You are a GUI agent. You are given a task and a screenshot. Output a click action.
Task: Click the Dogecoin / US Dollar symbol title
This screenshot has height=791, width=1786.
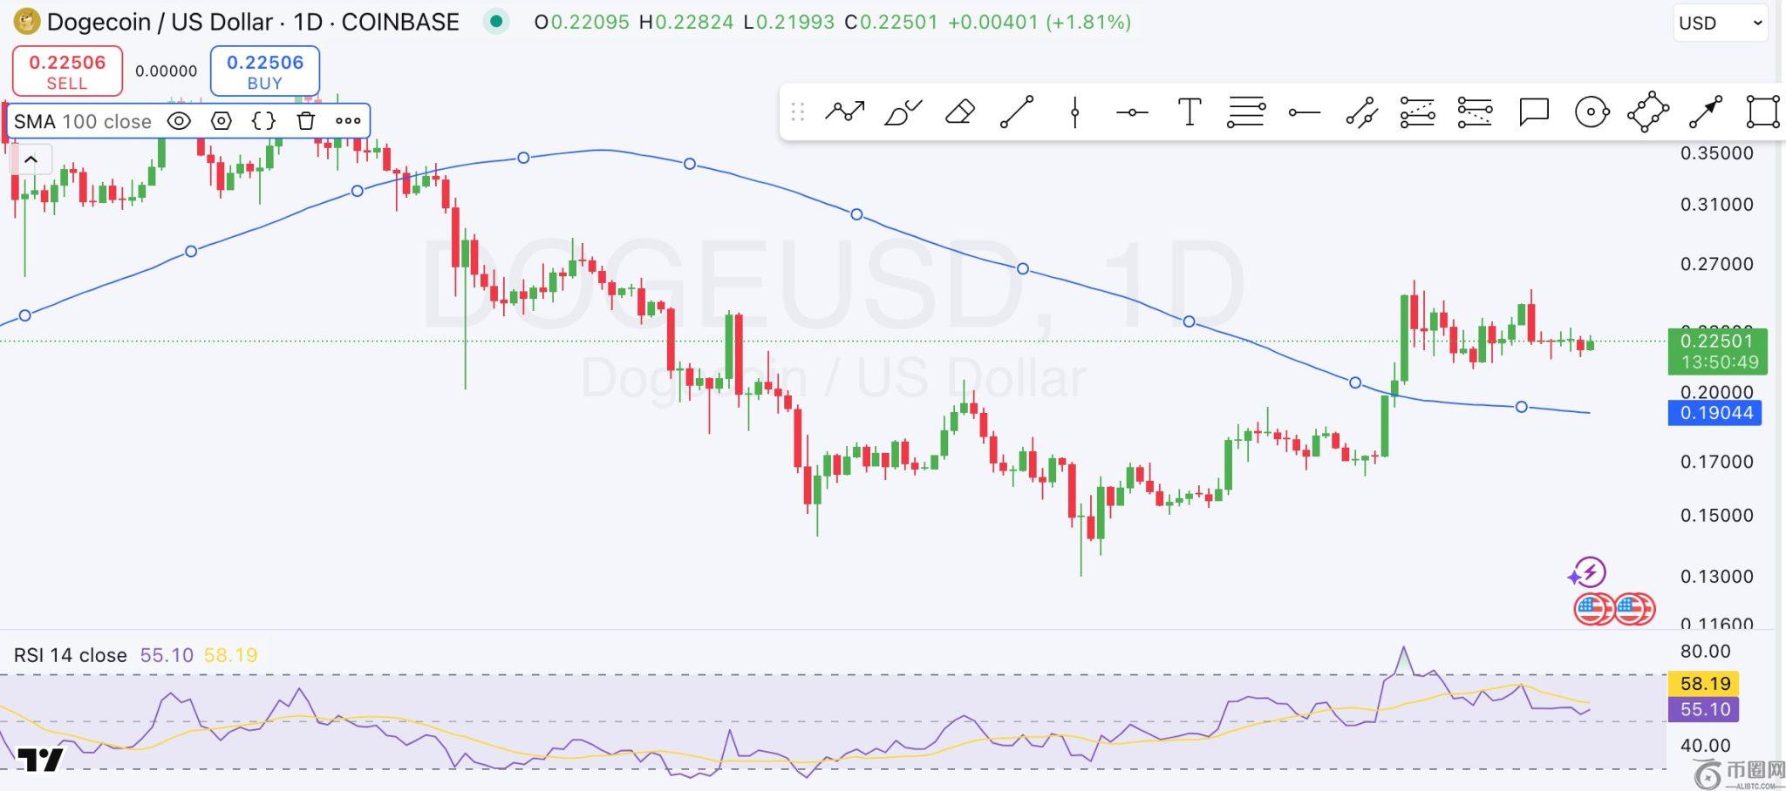(x=253, y=22)
